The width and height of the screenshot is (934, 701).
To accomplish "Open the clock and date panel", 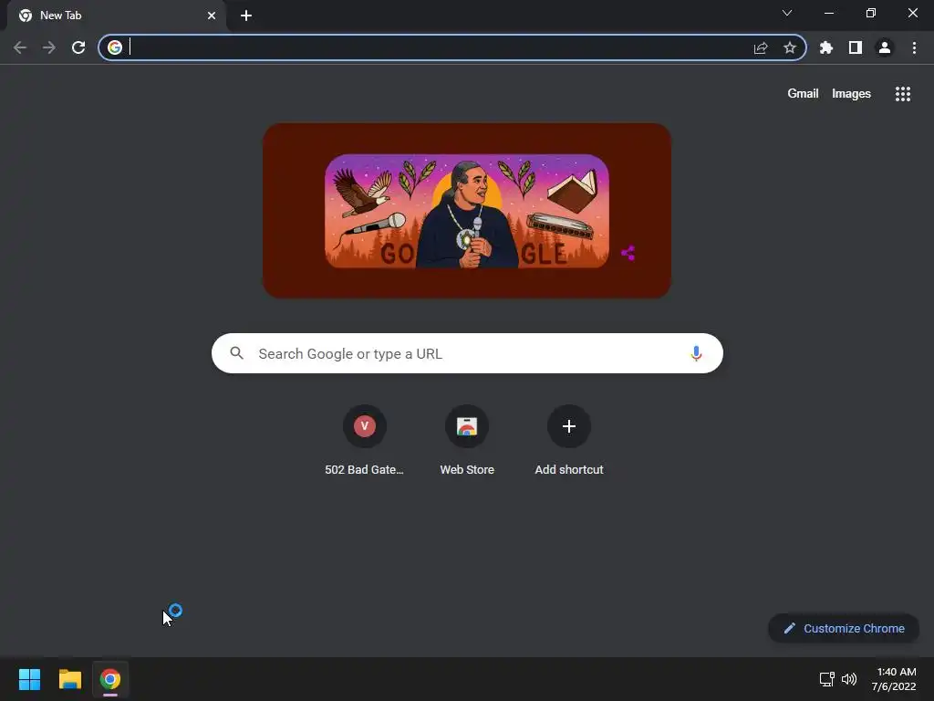I will pyautogui.click(x=894, y=679).
